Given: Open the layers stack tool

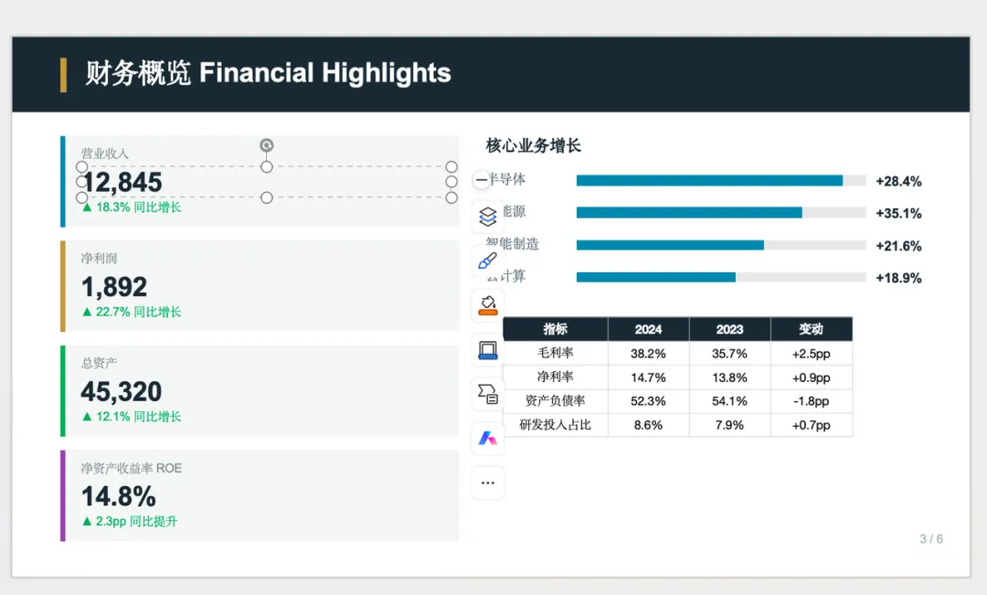Looking at the screenshot, I should tap(488, 217).
